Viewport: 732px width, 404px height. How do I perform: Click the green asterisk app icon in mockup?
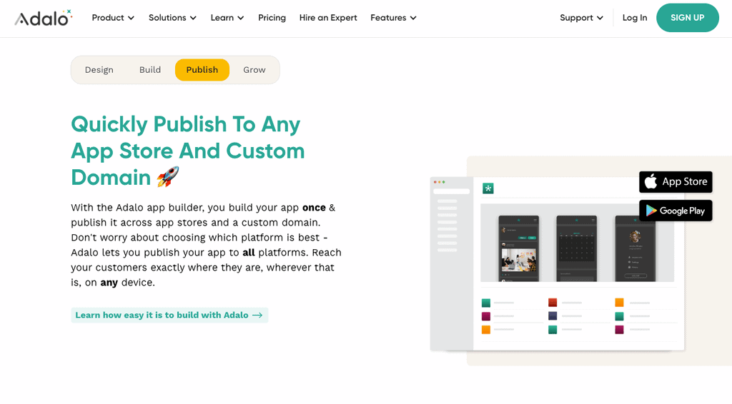[488, 188]
